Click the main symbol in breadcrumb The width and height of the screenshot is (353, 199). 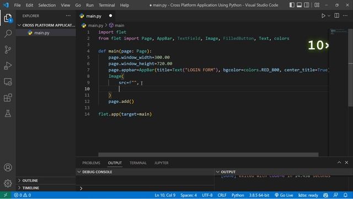coord(117,25)
